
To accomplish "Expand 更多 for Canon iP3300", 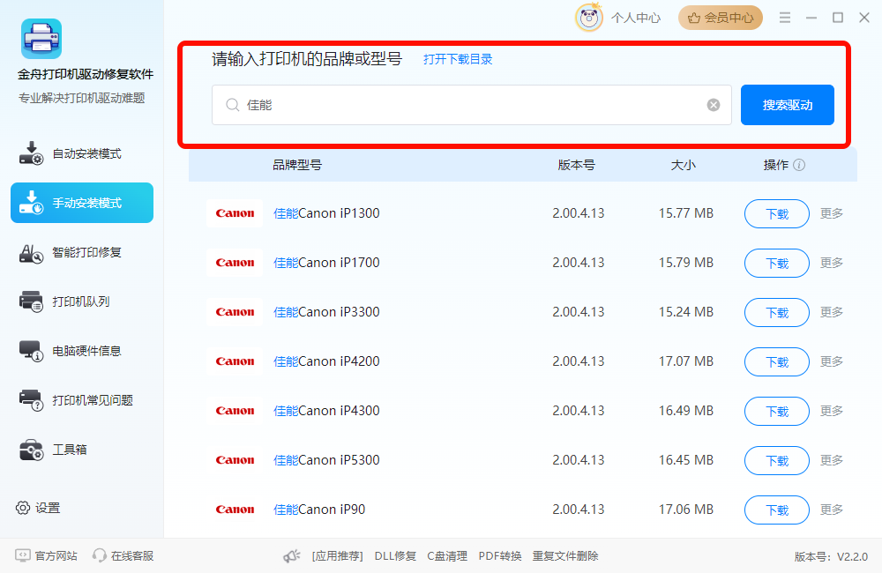I will 832,312.
